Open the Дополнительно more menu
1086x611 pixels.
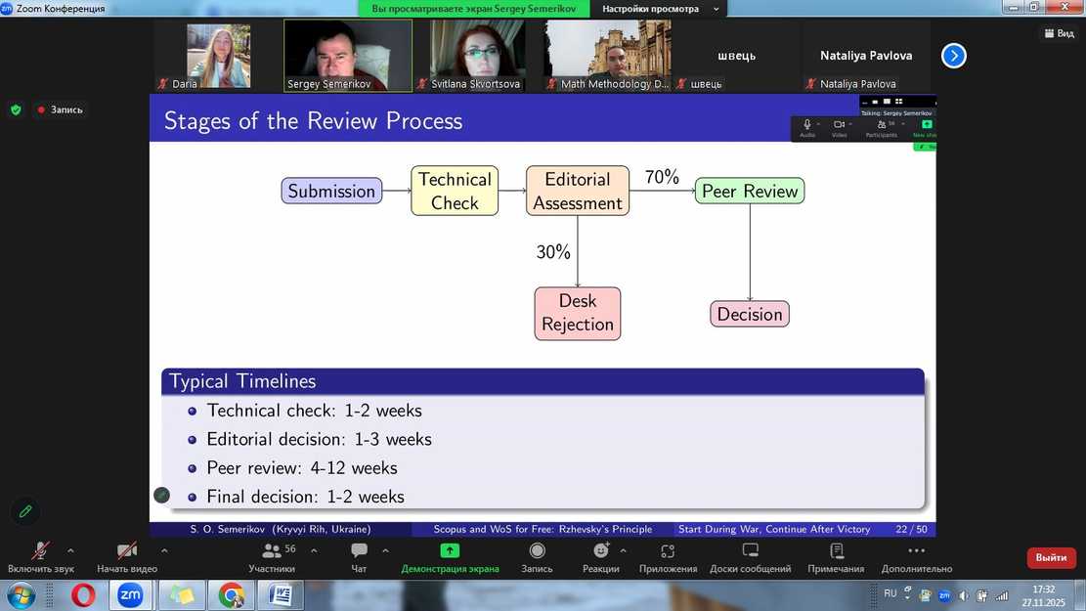pos(915,557)
